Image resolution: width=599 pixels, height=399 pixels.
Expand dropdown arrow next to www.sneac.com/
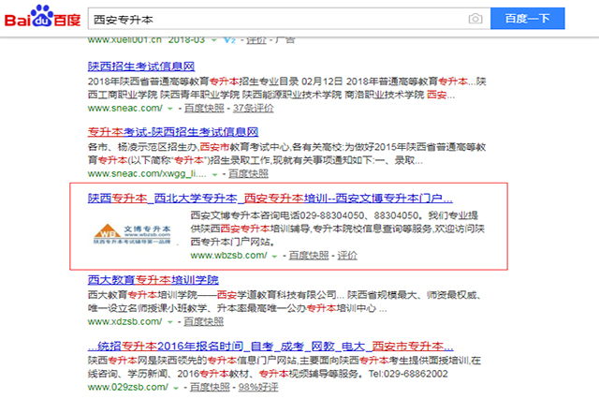170,109
